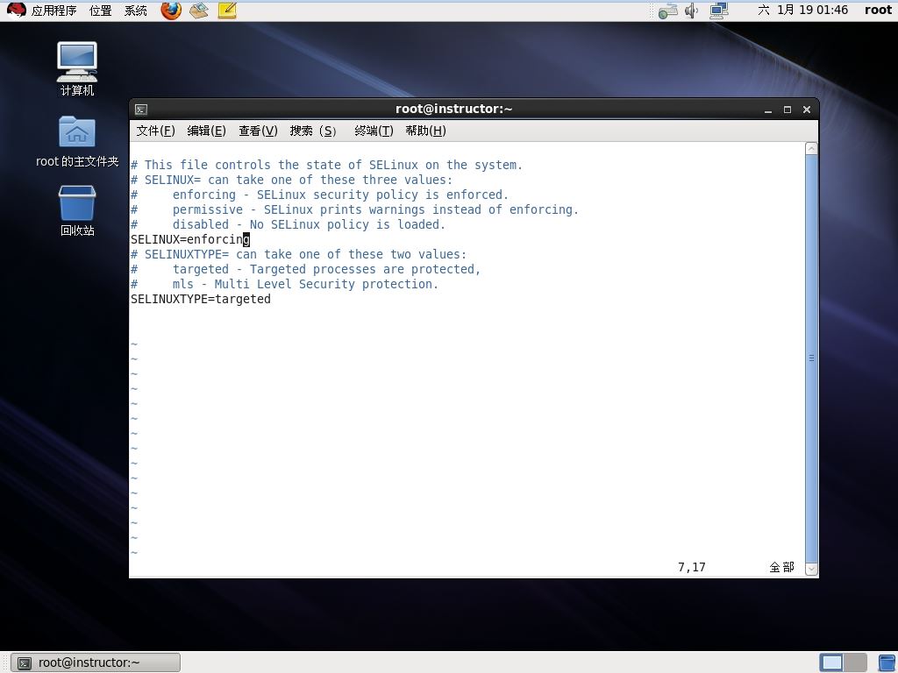The height and width of the screenshot is (673, 898).
Task: Click the terminal title root@instructor:~
Action: [x=453, y=109]
